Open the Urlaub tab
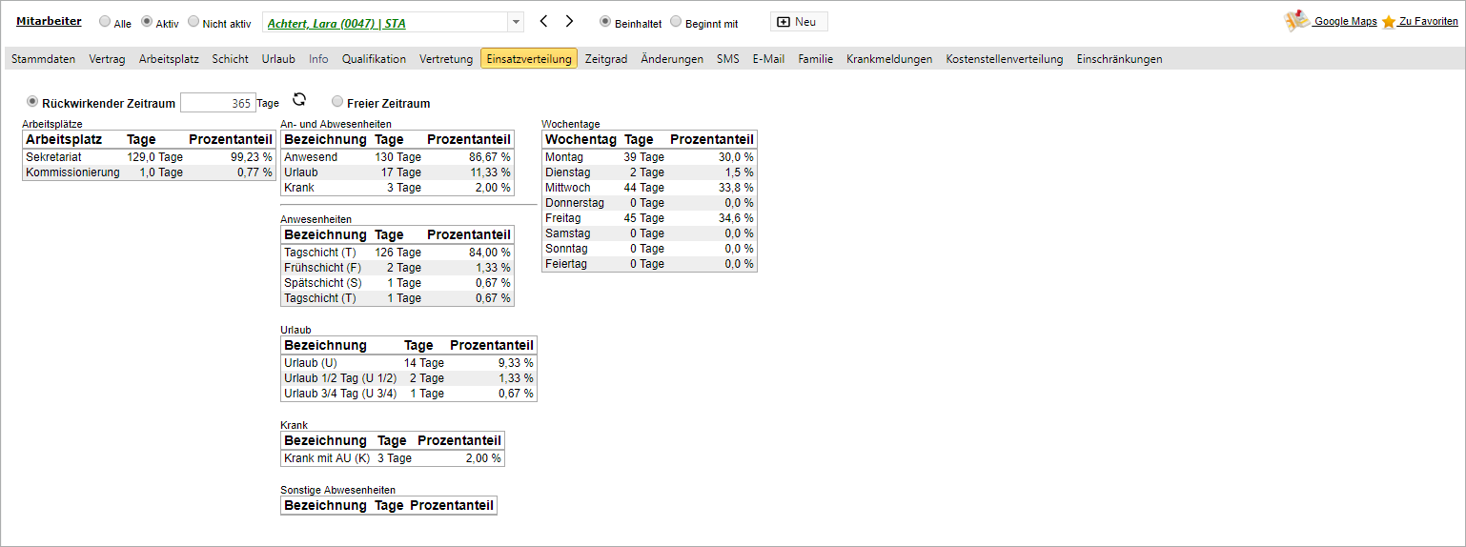1466x547 pixels. [x=278, y=59]
